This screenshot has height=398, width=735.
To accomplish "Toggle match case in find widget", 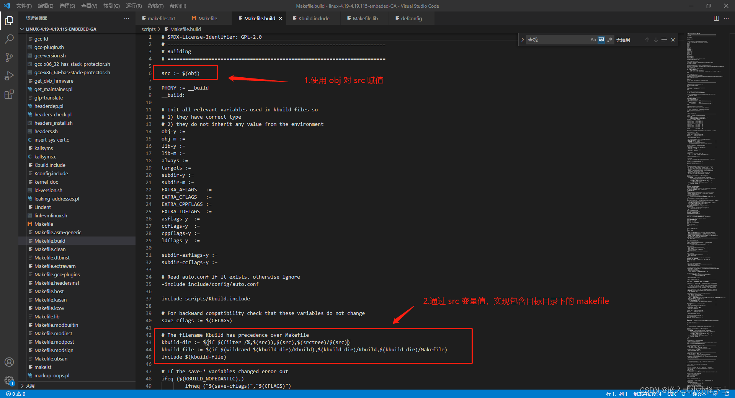I will pyautogui.click(x=593, y=40).
